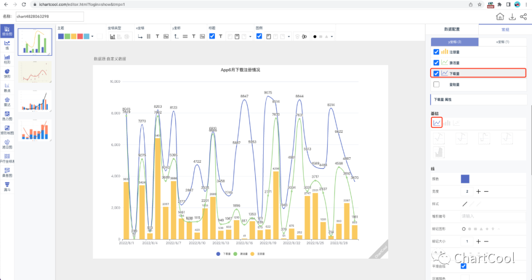532x280 pixels.
Task: Uncheck the 注册量 series checkbox
Action: click(436, 52)
